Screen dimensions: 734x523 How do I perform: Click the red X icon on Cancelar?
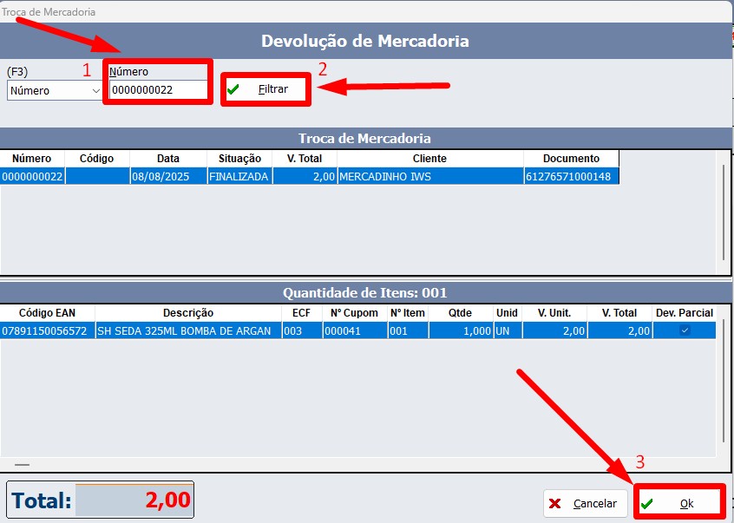[555, 504]
